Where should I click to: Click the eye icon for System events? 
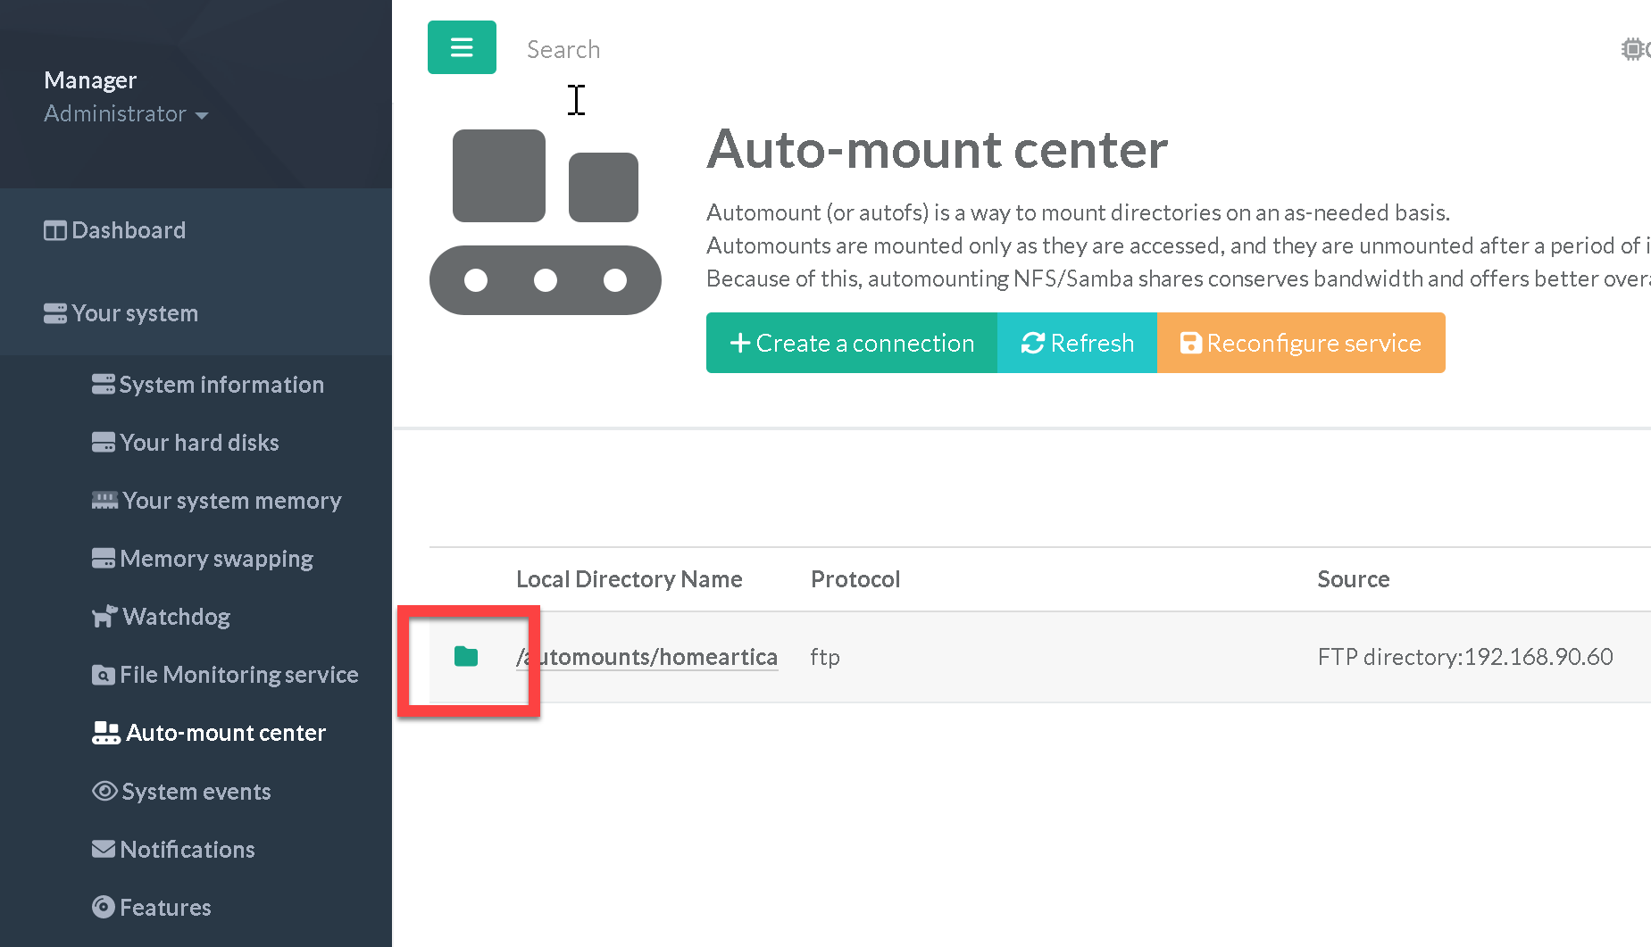[x=104, y=792]
